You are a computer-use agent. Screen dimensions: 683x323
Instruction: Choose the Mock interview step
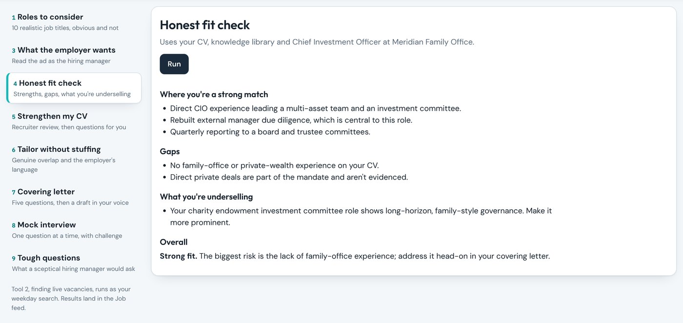pyautogui.click(x=74, y=230)
